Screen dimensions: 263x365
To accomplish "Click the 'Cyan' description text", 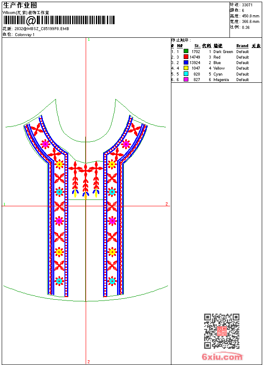I will coord(218,74).
